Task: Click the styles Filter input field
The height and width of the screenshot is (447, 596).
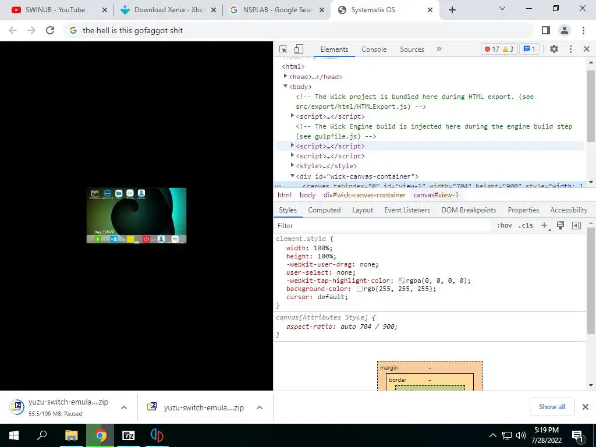Action: click(384, 226)
